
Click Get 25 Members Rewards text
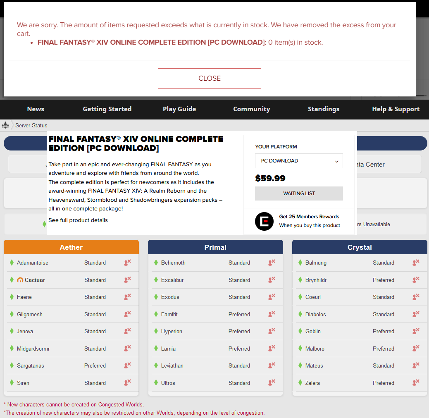pyautogui.click(x=309, y=217)
